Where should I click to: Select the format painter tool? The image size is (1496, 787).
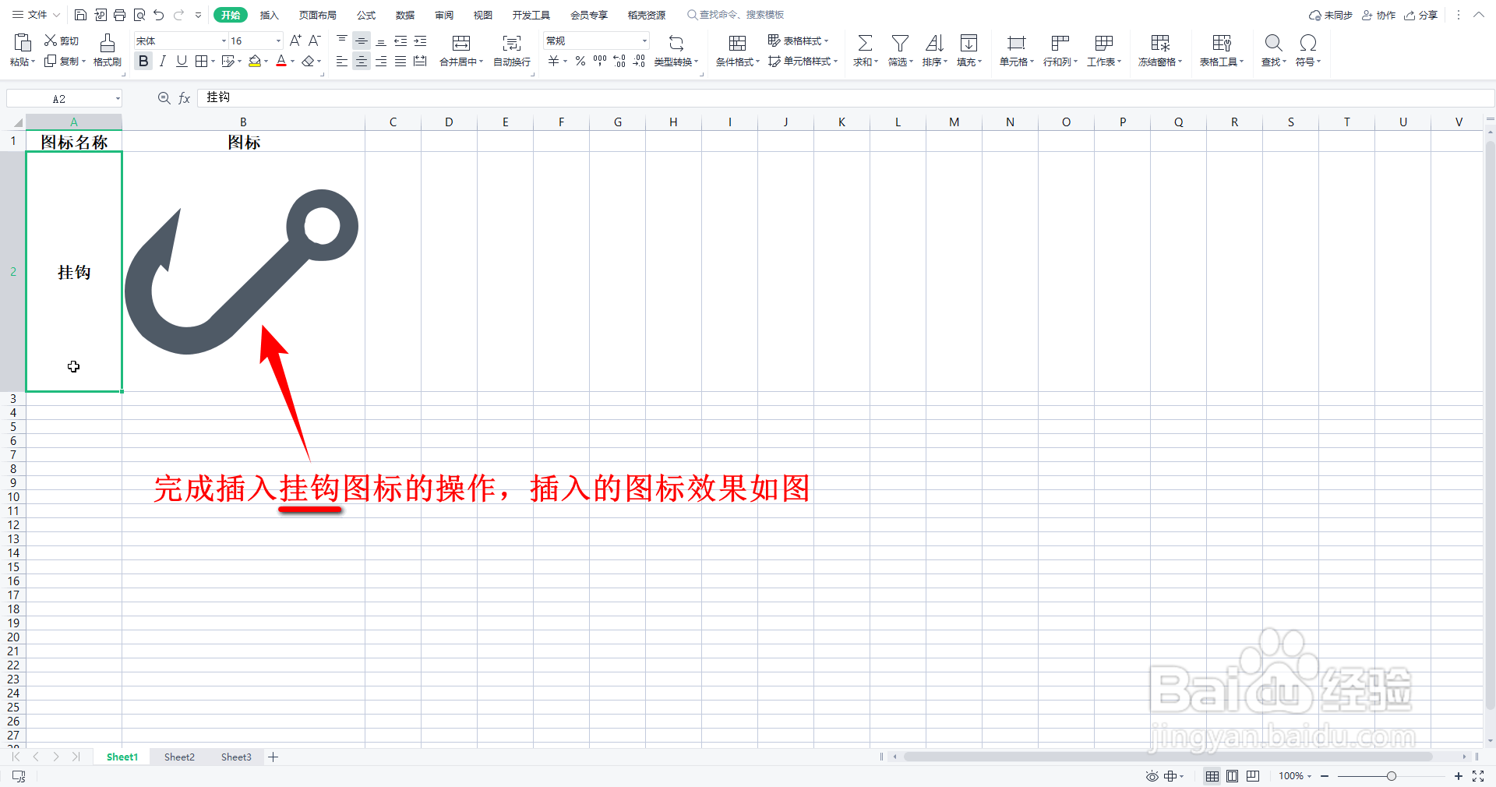click(107, 51)
